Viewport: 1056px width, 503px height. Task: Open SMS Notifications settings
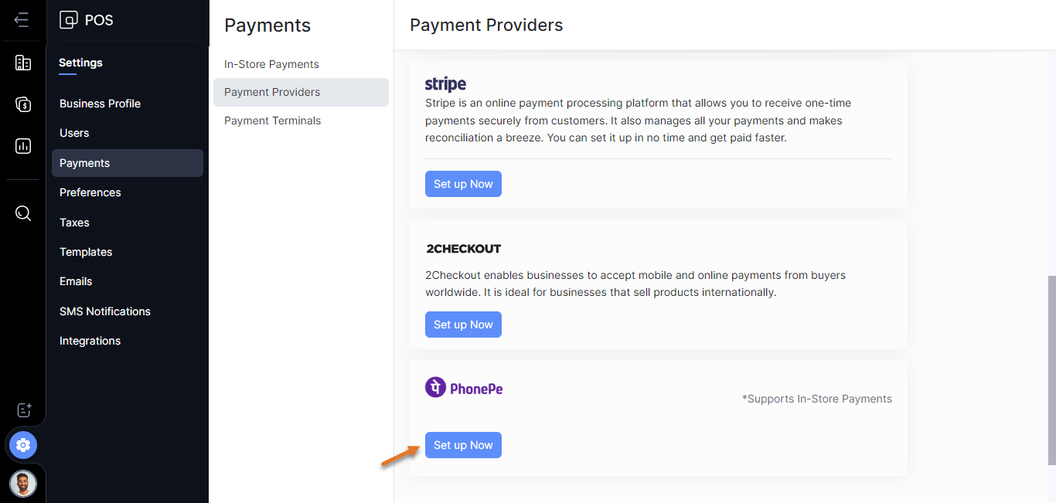tap(105, 311)
